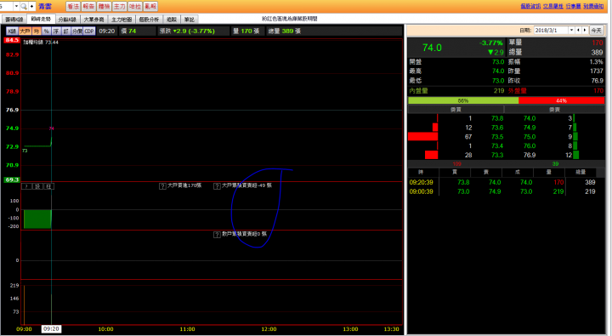Click help icon beside 大戶買進170張
This screenshot has height=336, width=612.
162,186
